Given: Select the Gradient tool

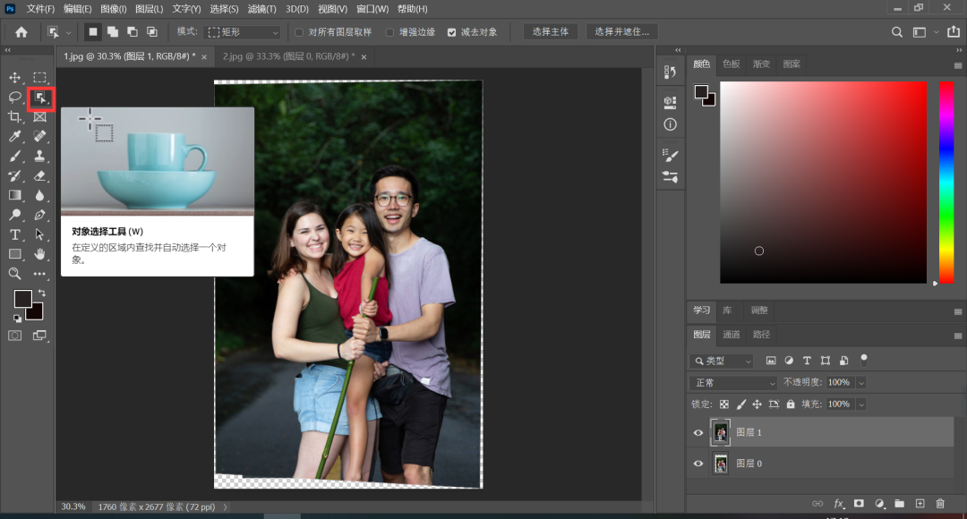Looking at the screenshot, I should [x=15, y=195].
